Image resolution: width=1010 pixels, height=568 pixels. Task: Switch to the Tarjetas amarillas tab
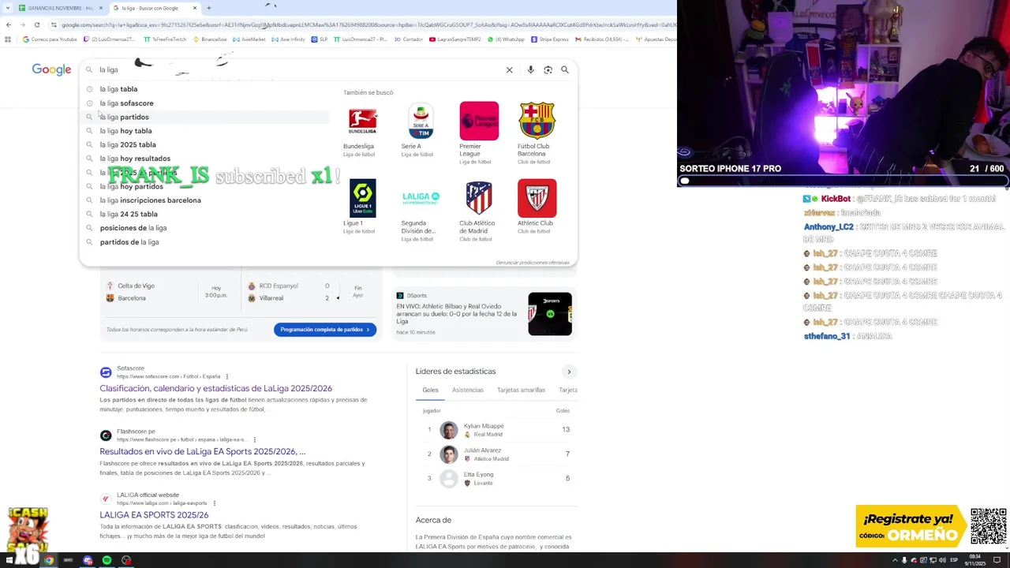pos(521,390)
